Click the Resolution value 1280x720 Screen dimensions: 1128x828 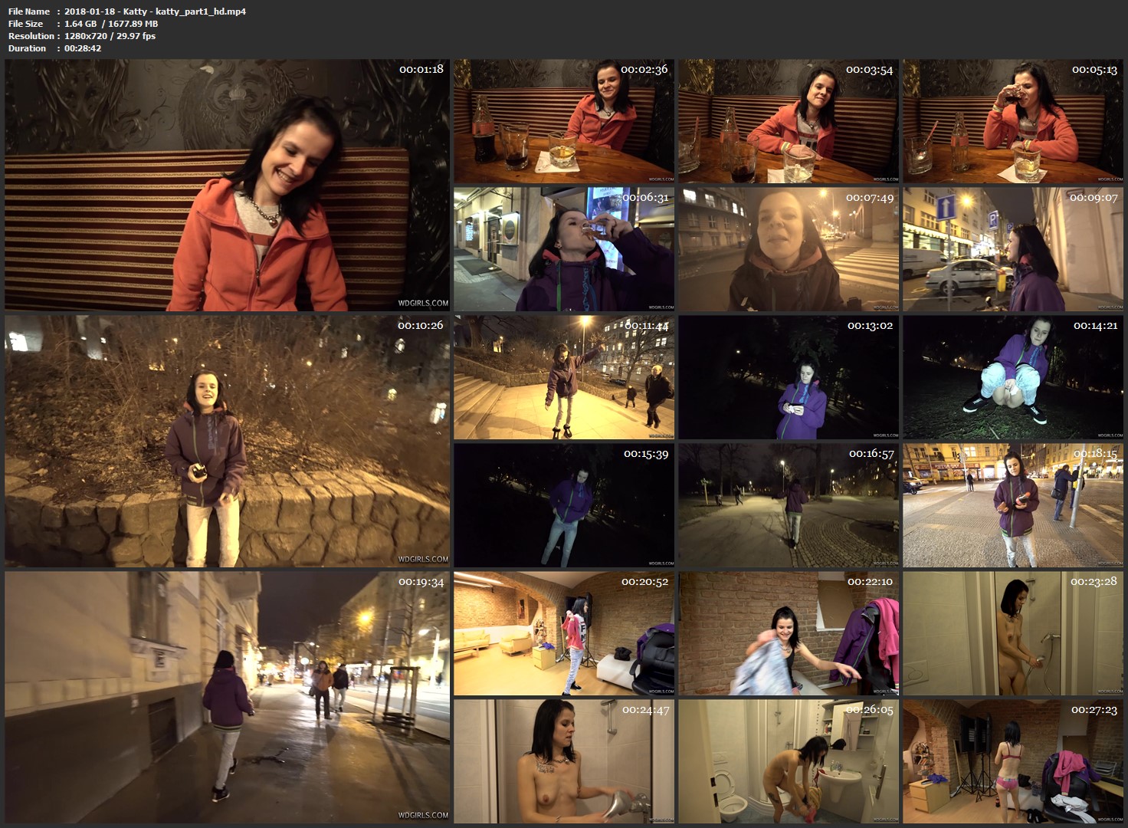coord(86,36)
